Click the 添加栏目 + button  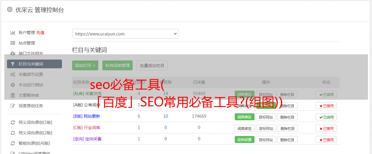[85, 65]
